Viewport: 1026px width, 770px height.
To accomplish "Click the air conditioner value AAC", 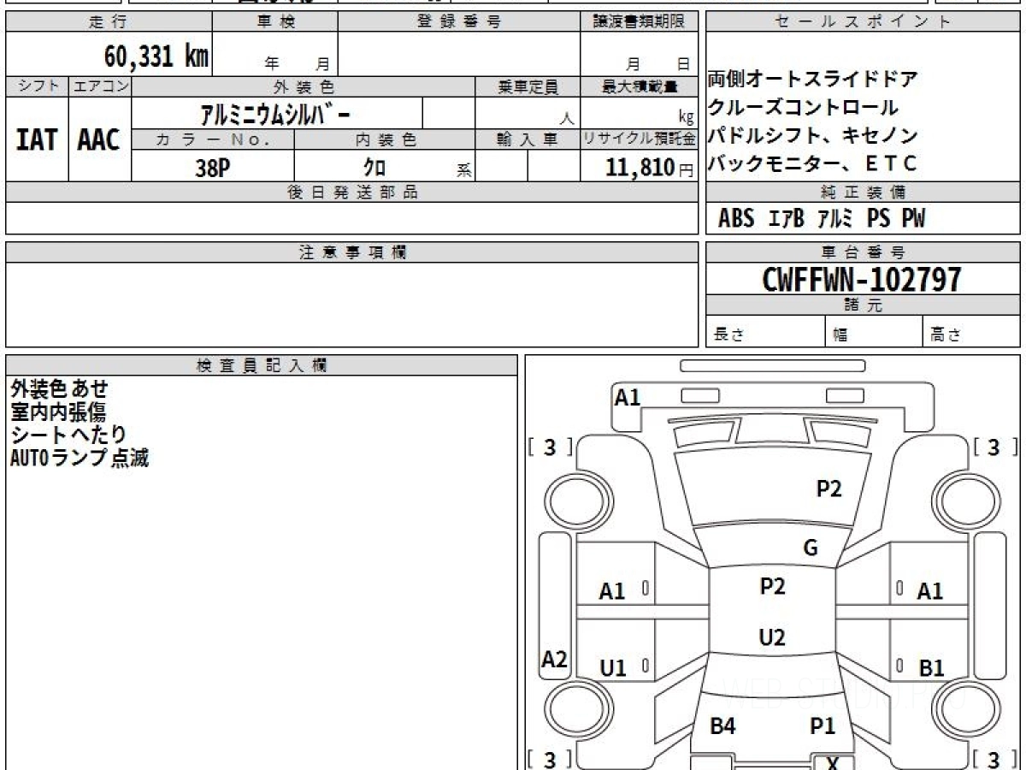I will tap(99, 140).
